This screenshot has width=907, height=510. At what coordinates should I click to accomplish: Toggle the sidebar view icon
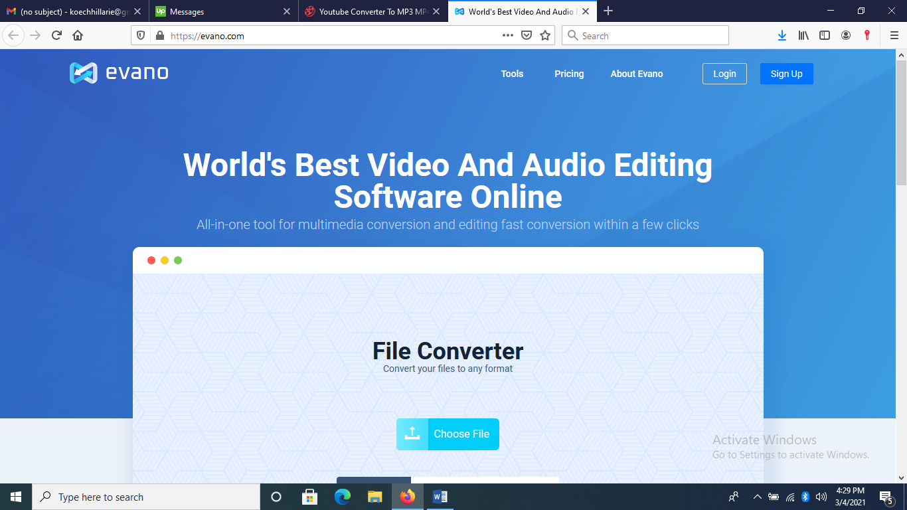825,36
